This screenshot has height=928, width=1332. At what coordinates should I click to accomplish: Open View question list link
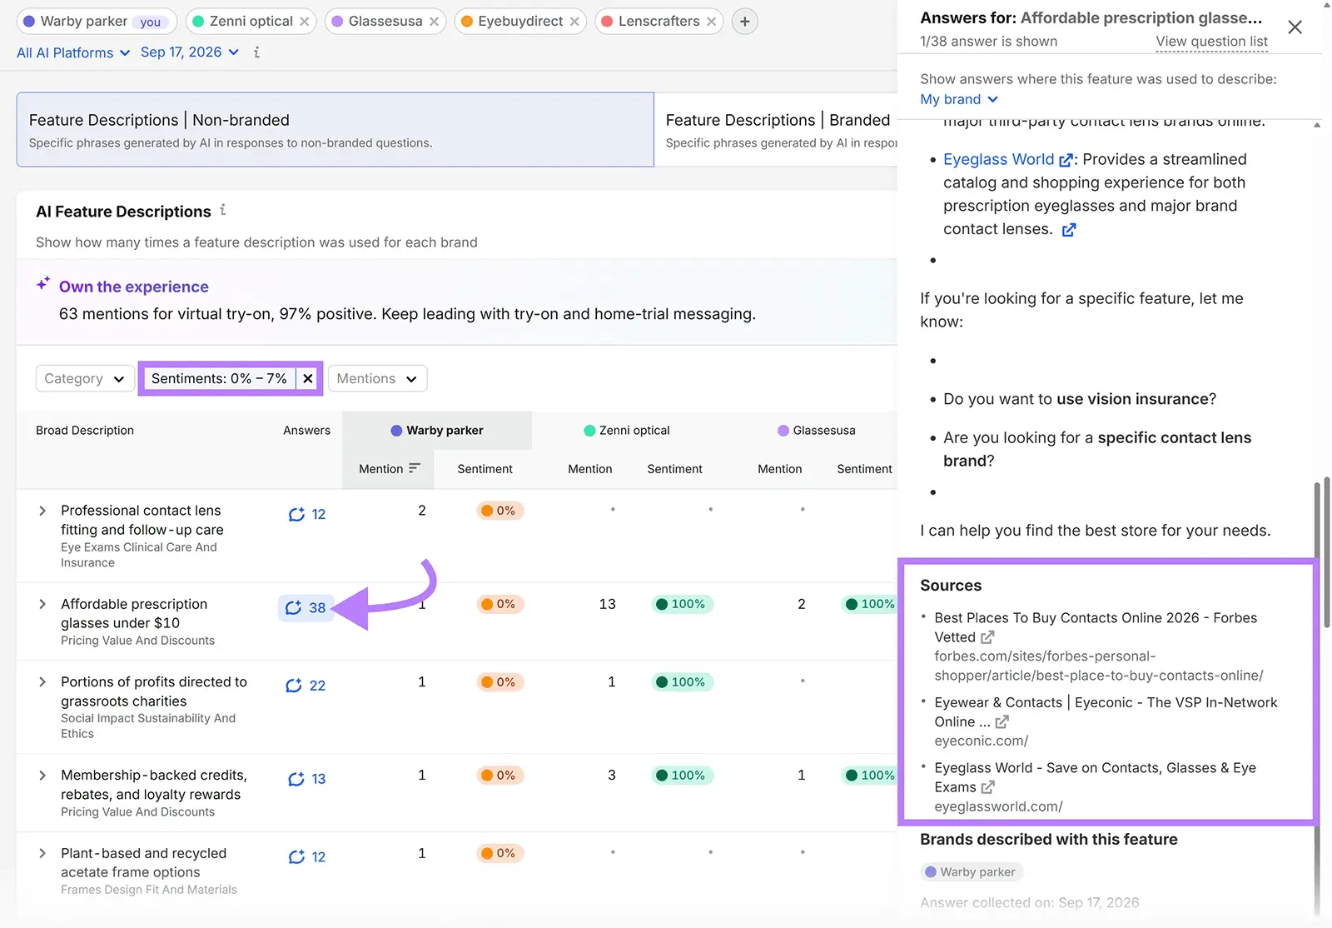[1211, 42]
